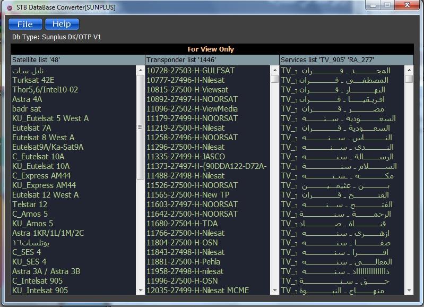Select C_Express AM44 satellite
This screenshot has height=307, width=424.
(x=73, y=176)
